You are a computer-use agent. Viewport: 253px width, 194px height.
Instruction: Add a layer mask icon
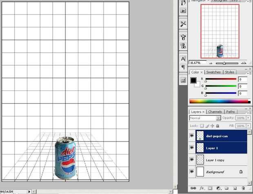pyautogui.click(x=210, y=188)
